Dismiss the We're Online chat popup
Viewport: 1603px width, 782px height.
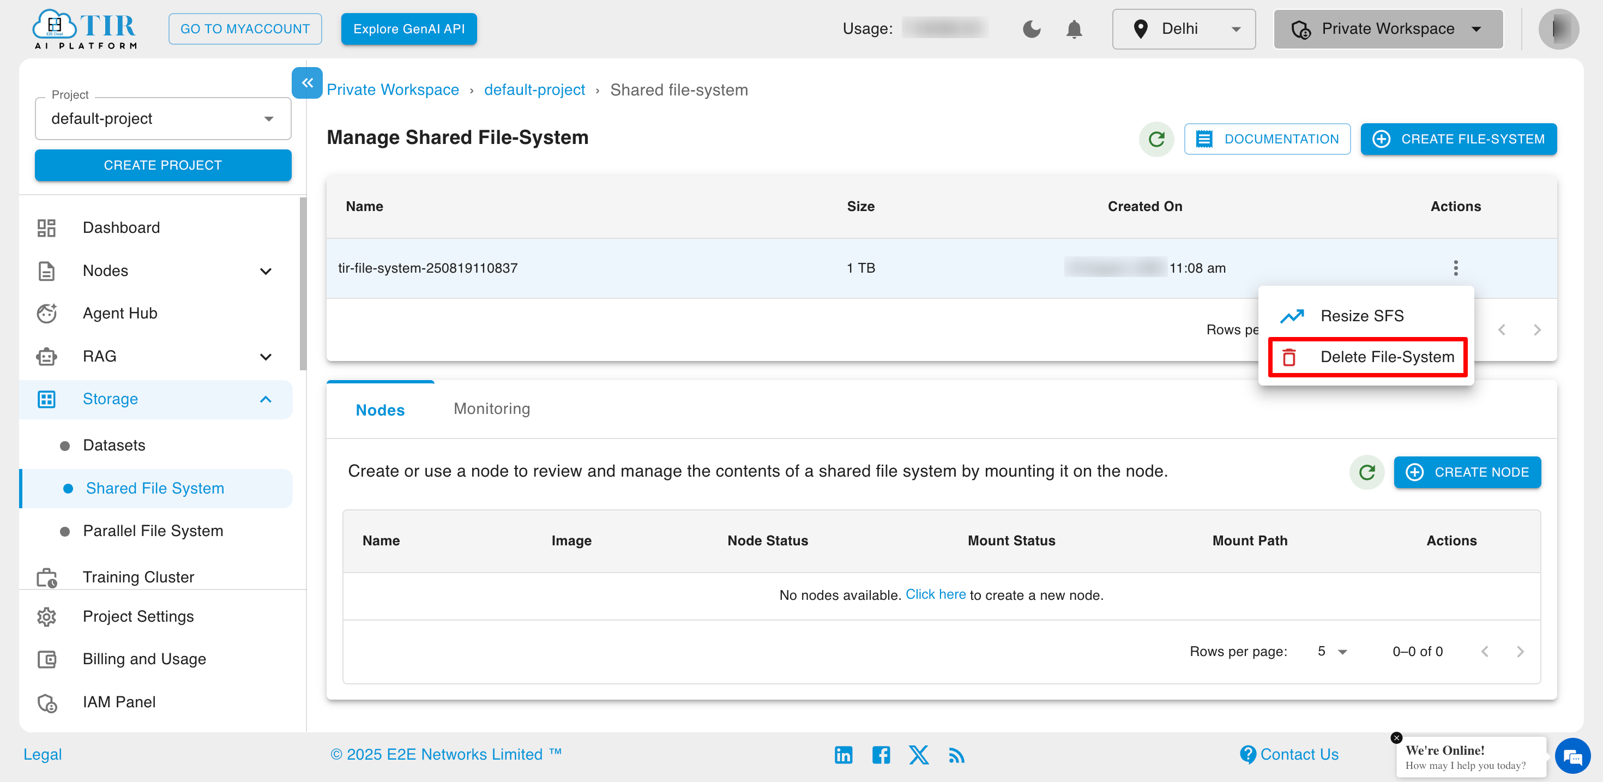coord(1397,737)
